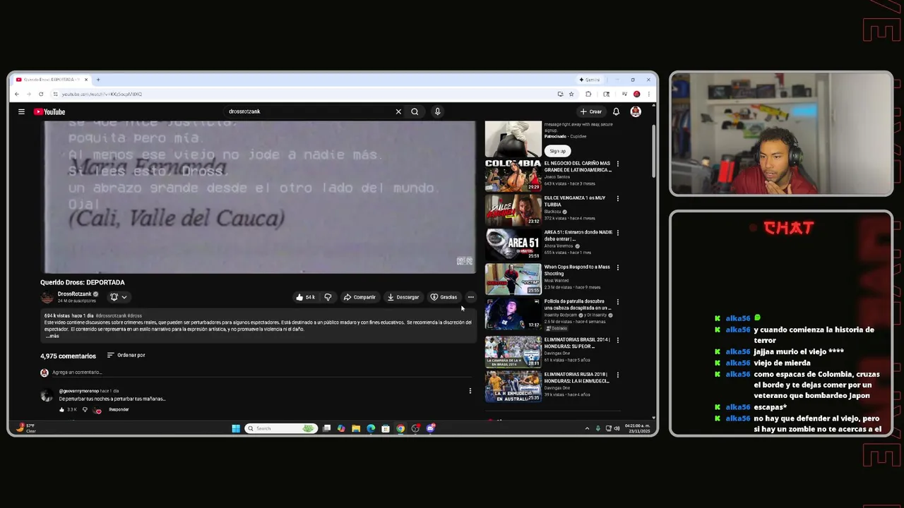The width and height of the screenshot is (904, 508).
Task: Dislike the geovannymorenop comment
Action: pyautogui.click(x=85, y=409)
